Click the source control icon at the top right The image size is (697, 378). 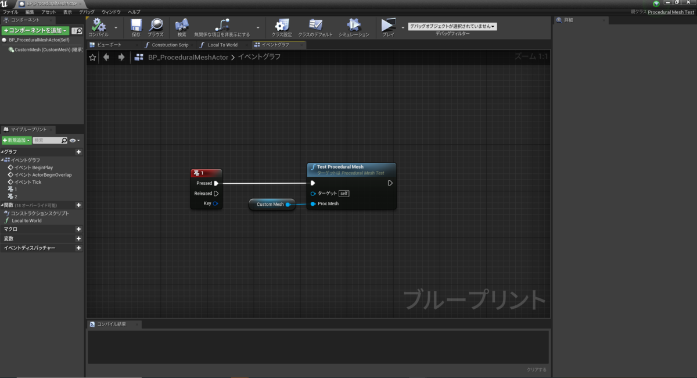[656, 3]
